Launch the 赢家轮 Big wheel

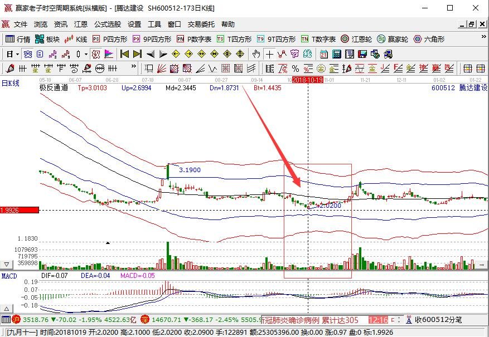click(393, 39)
